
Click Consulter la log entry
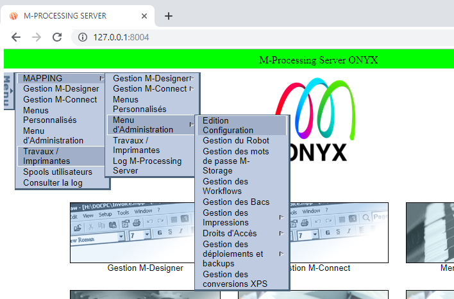53,182
